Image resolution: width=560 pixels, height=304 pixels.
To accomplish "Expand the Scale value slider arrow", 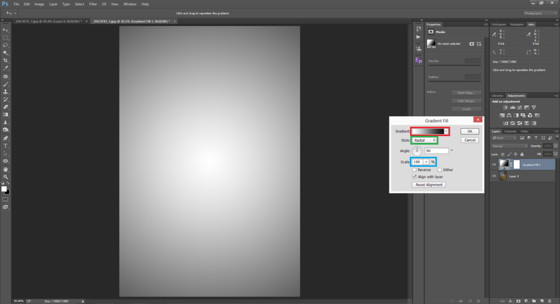I will [x=426, y=162].
